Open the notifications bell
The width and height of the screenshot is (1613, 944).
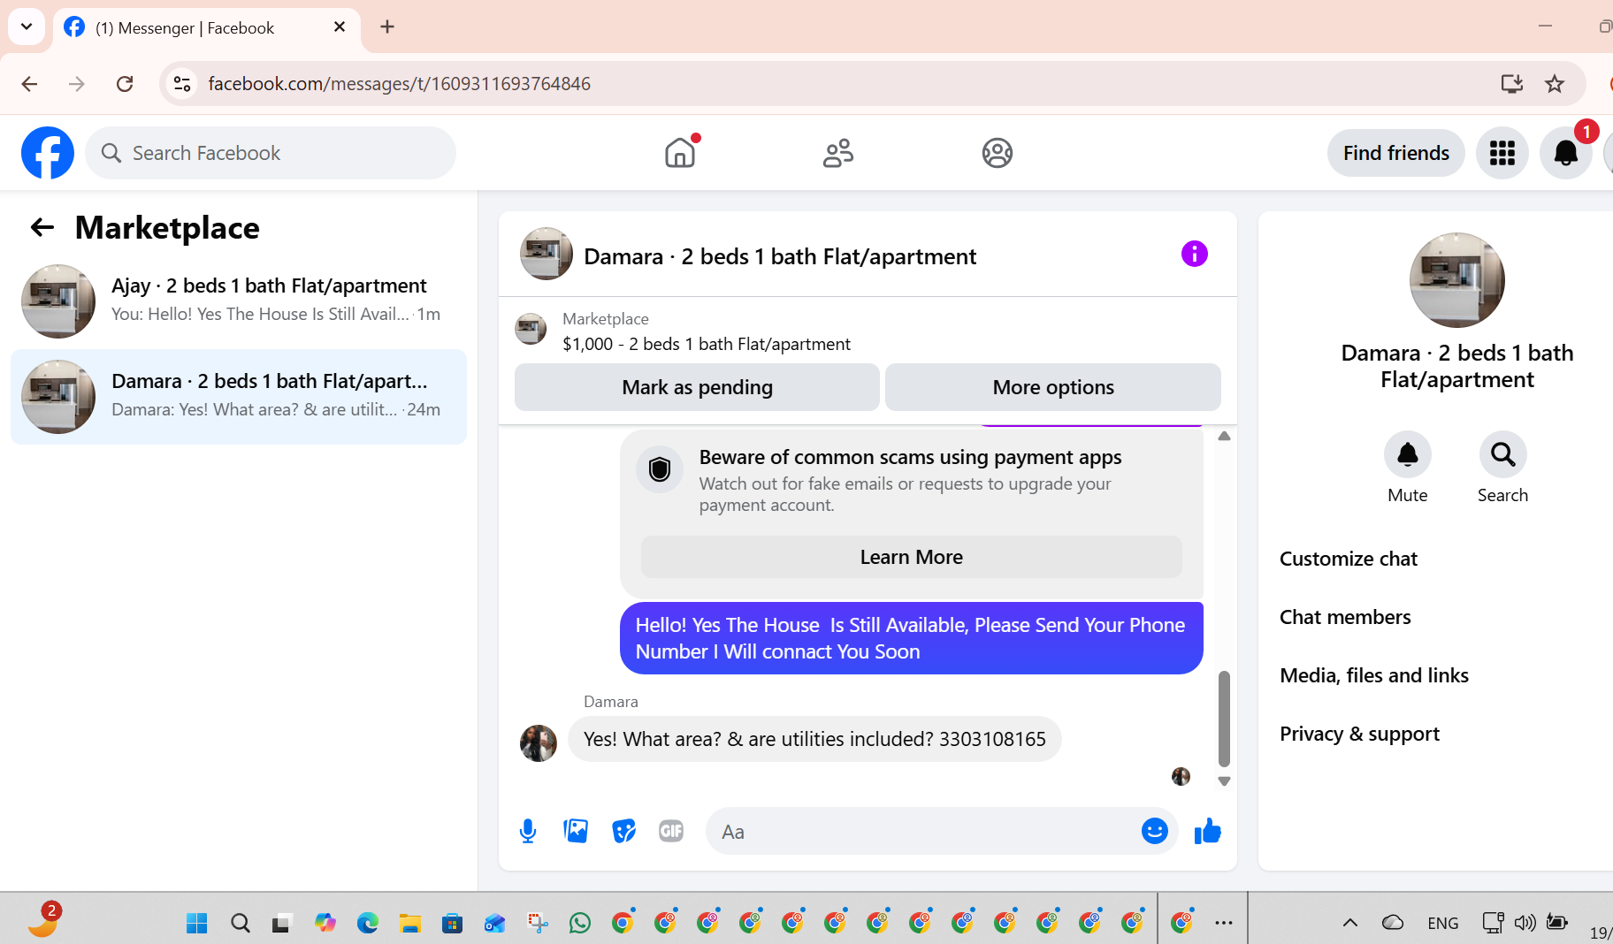tap(1565, 153)
